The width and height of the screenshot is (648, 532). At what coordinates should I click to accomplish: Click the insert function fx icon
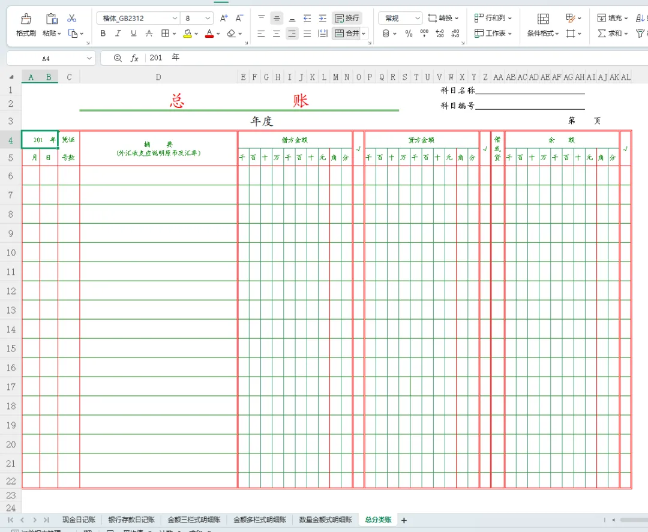134,58
